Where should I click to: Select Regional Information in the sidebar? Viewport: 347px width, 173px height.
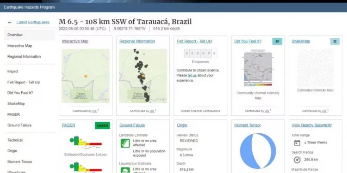[x=24, y=56]
